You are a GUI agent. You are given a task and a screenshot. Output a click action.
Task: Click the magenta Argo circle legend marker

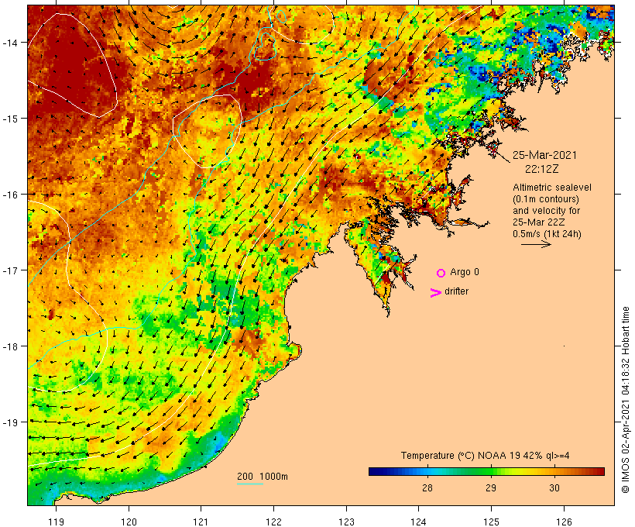point(441,273)
